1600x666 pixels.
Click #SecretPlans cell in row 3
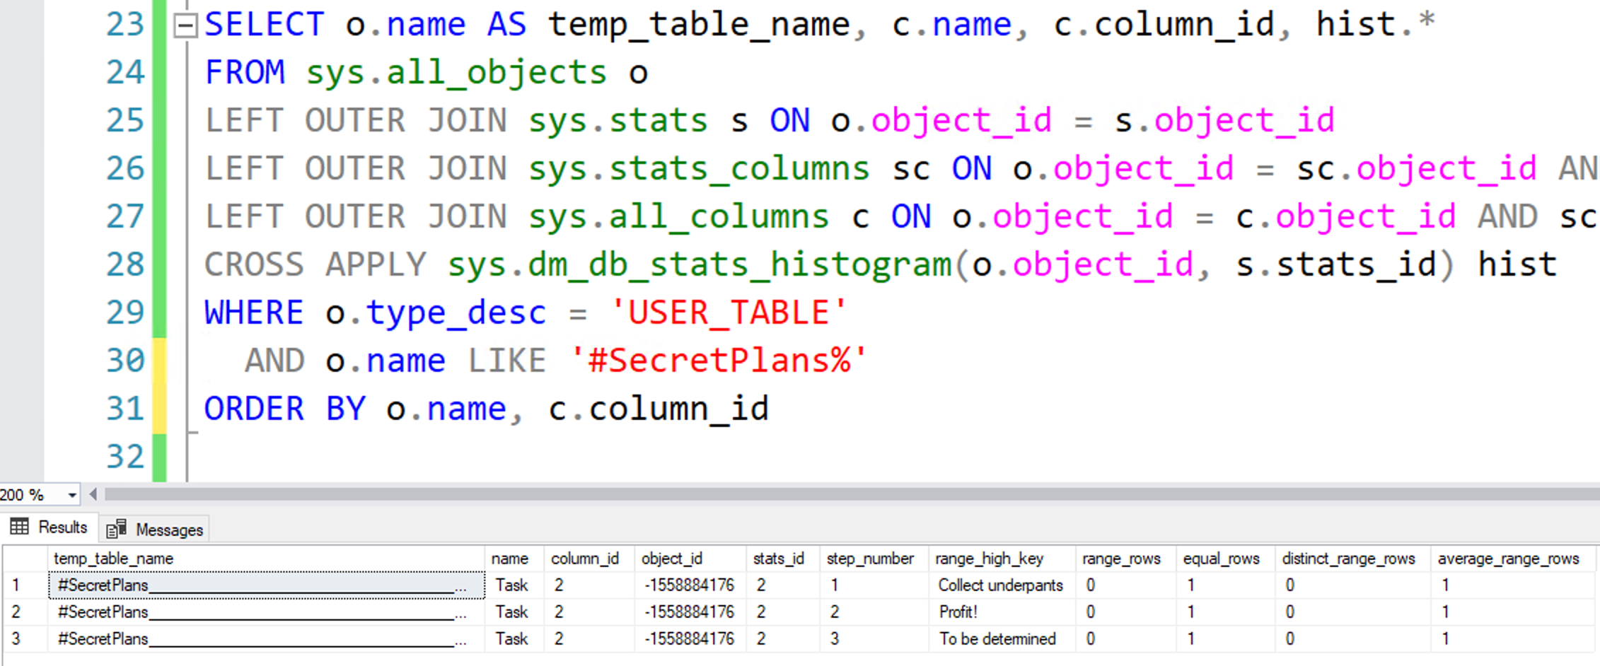[x=266, y=639]
